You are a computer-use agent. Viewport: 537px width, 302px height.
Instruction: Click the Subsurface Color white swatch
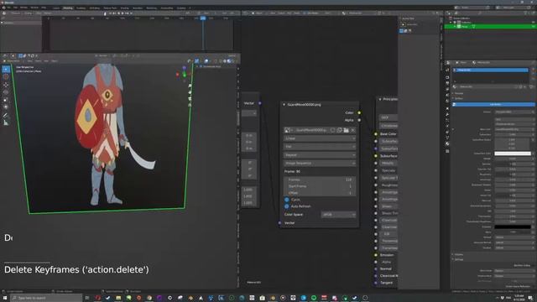(x=513, y=154)
